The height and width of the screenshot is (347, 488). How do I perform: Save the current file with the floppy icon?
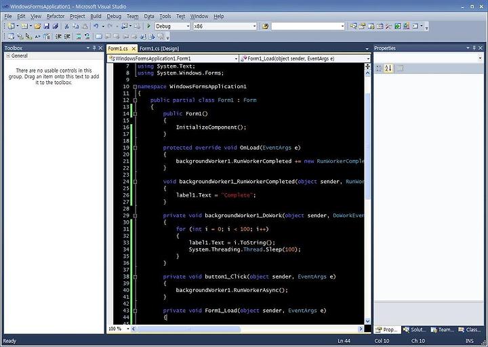[x=46, y=26]
